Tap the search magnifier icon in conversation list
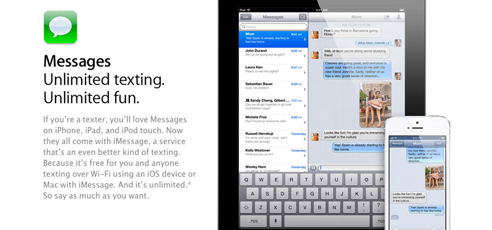492x230 pixels. click(243, 27)
